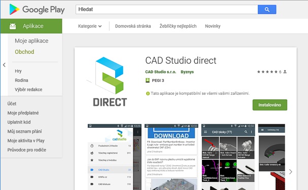Open the CAD bloky (77) screenshot
This screenshot has width=308, height=190.
pyautogui.click(x=228, y=157)
